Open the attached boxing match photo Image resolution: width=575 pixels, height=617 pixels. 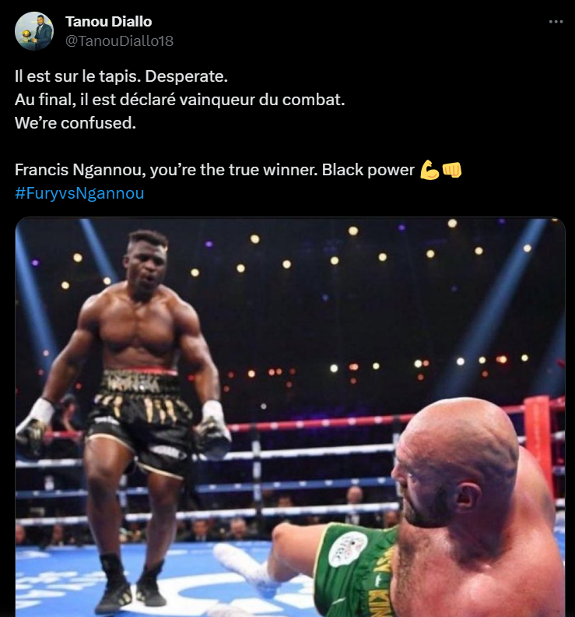[x=290, y=417]
